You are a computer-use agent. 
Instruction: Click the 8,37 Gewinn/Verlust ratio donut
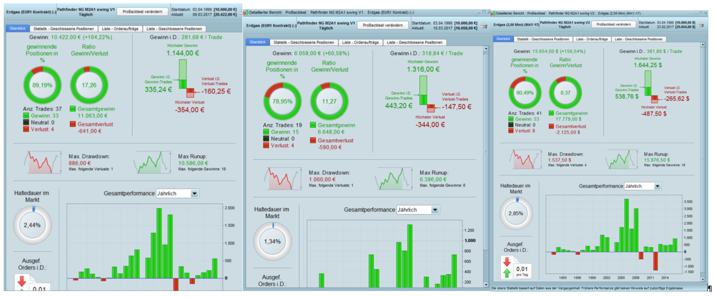pyautogui.click(x=565, y=92)
